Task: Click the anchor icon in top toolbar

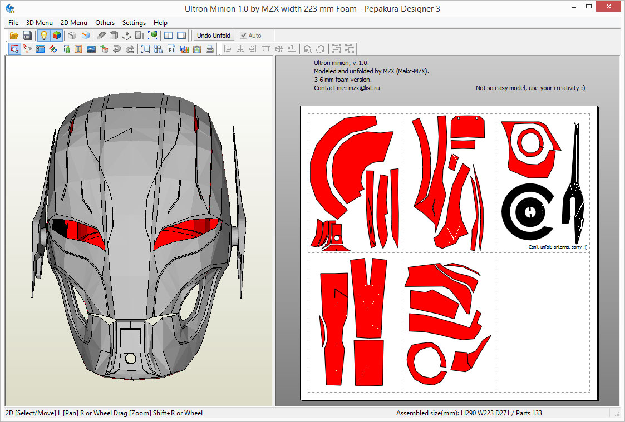Action: (x=127, y=36)
